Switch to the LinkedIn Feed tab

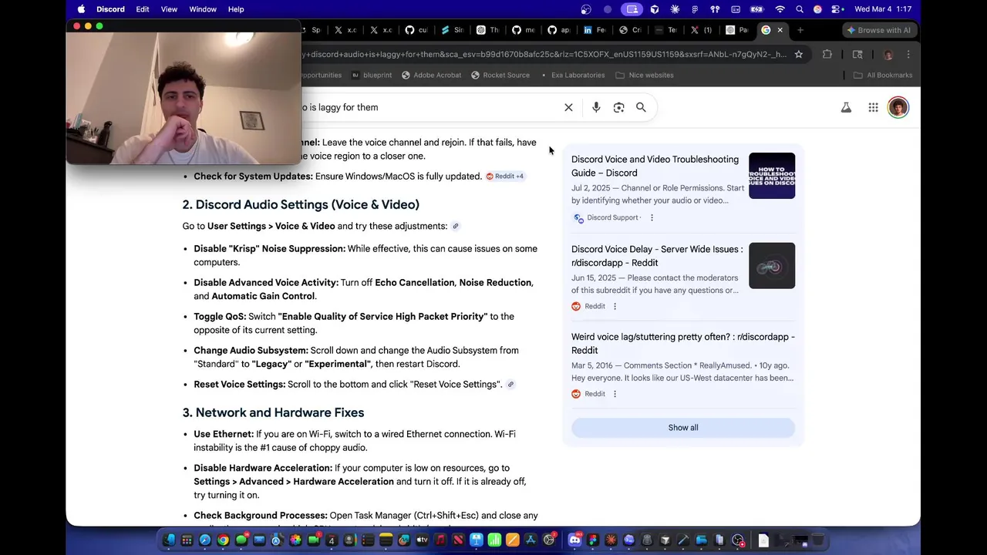click(x=594, y=30)
